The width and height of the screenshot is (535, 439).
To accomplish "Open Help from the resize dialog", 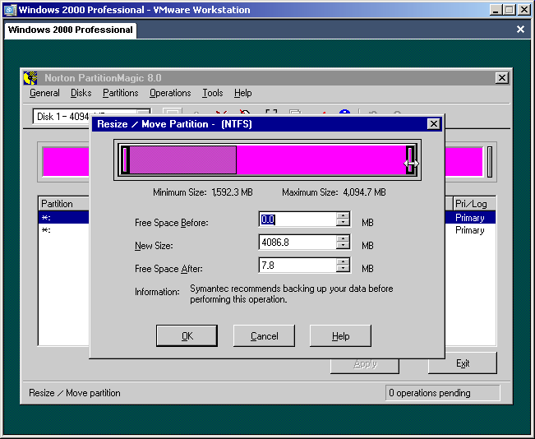I will coord(340,336).
